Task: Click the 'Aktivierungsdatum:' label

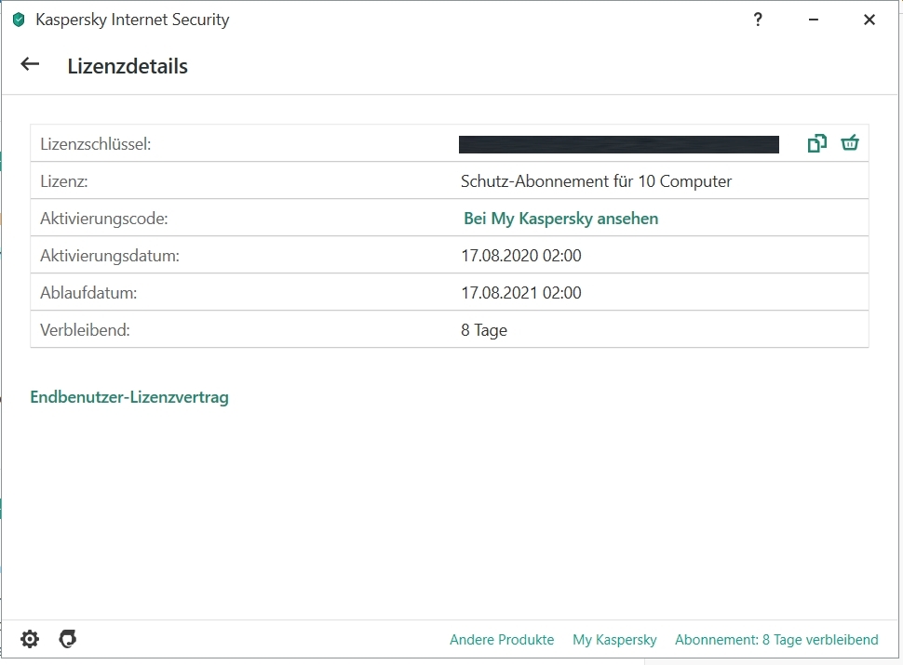Action: pyautogui.click(x=110, y=256)
